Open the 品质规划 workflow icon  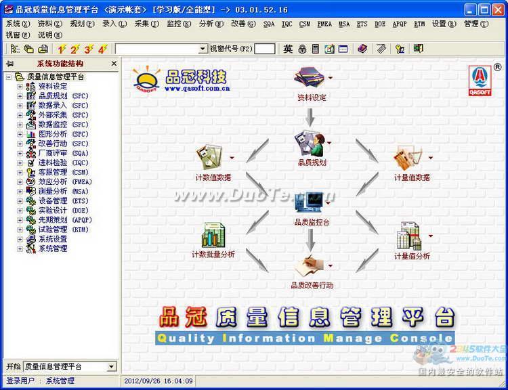(x=310, y=144)
